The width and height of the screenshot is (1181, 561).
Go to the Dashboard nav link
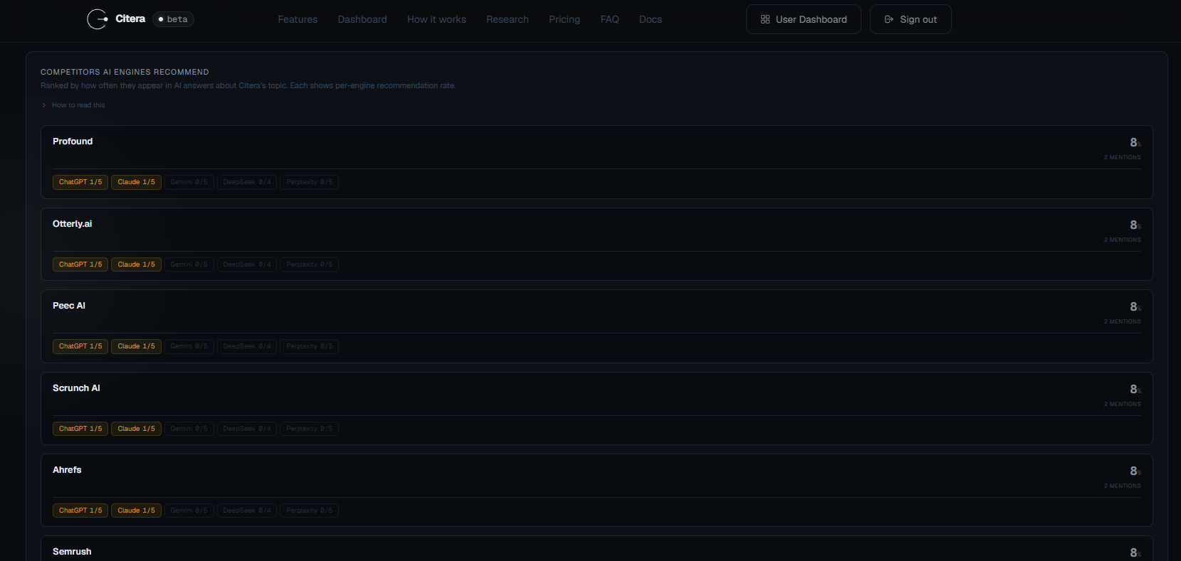(362, 19)
